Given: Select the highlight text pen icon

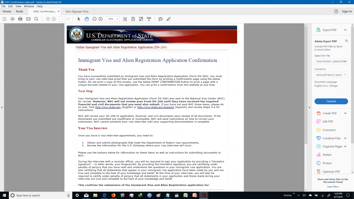Looking at the screenshot, I should [169, 19].
